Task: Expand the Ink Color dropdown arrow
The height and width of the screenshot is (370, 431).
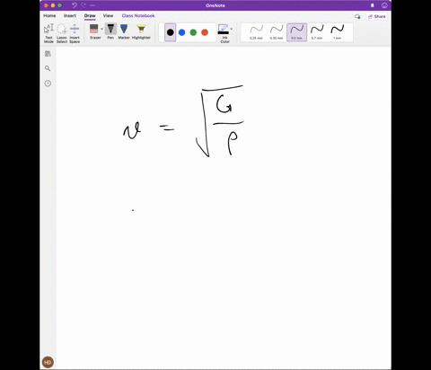Action: tap(232, 29)
